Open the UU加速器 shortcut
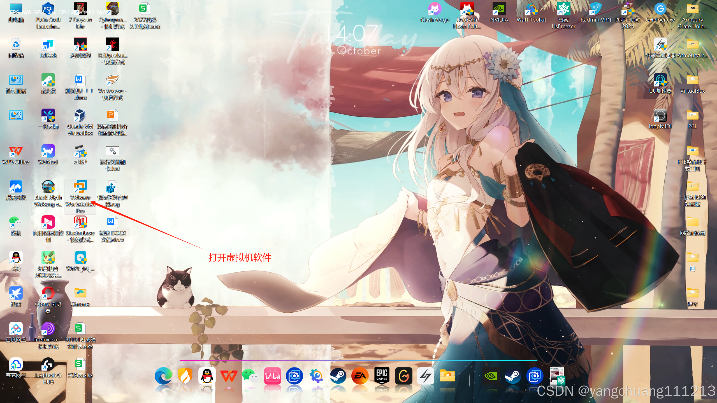This screenshot has height=403, width=717. tap(660, 84)
